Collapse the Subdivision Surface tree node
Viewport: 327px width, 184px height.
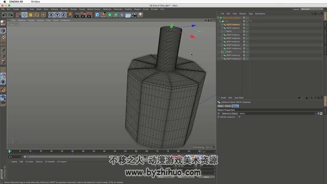[x=218, y=18]
